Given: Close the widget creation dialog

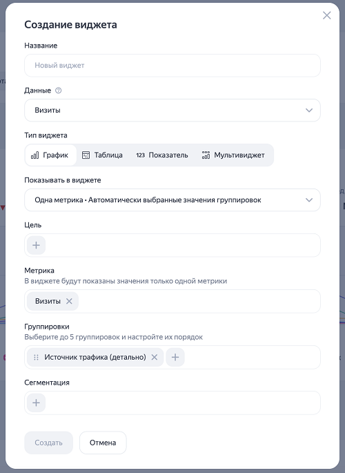Looking at the screenshot, I should point(327,15).
